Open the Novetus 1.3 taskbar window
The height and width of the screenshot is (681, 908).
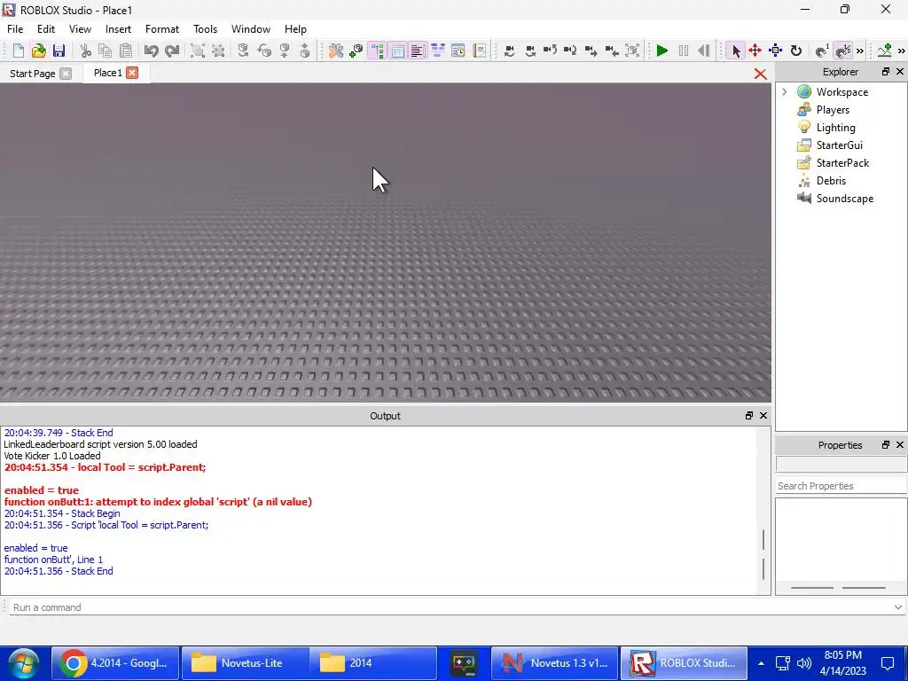[554, 663]
